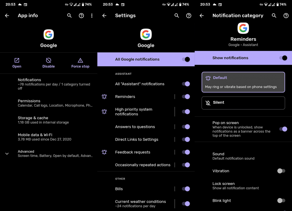Tap the crossed-out bell icon in Silent option
The height and width of the screenshot is (211, 292).
[x=208, y=103]
